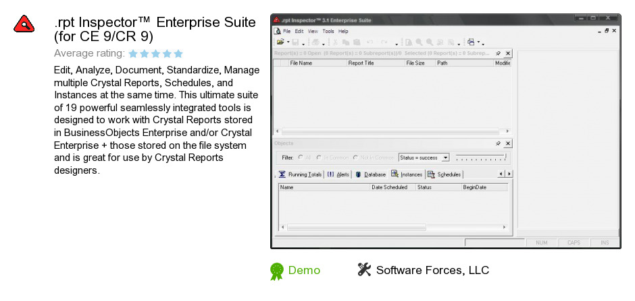The height and width of the screenshot is (301, 635).
Task: Open the Edit menu
Action: pyautogui.click(x=299, y=31)
